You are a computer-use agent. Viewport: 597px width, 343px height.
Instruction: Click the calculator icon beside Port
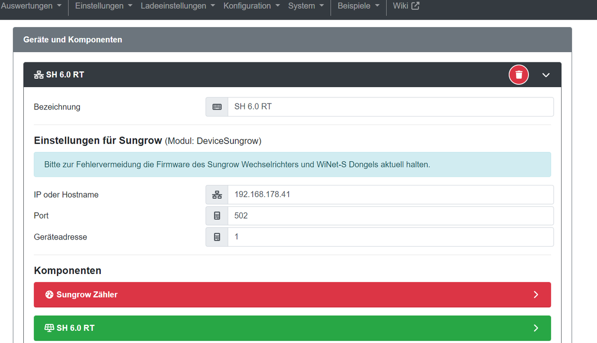[217, 216]
